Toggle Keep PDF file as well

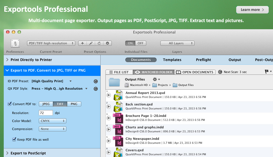click(x=14, y=139)
